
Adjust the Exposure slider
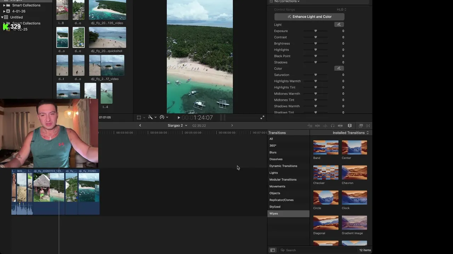(x=316, y=31)
